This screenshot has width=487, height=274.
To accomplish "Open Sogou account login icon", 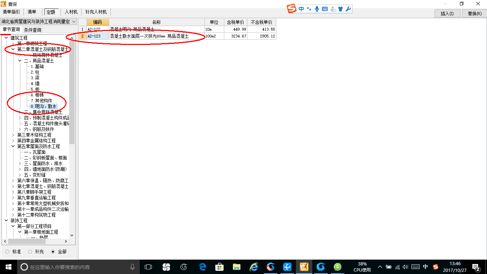I will point(333,9).
